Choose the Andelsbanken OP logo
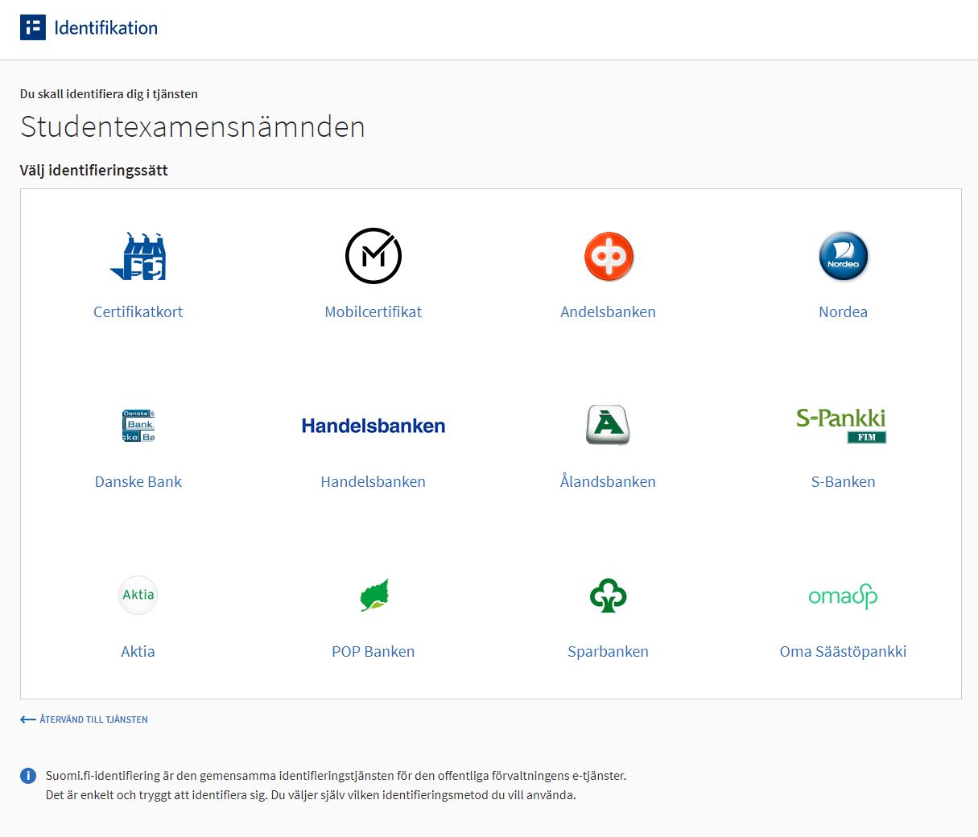Viewport: 978px width, 837px height. point(609,257)
